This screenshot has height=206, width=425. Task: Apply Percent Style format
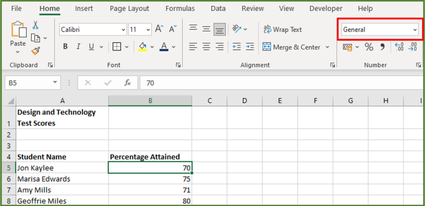click(x=369, y=47)
